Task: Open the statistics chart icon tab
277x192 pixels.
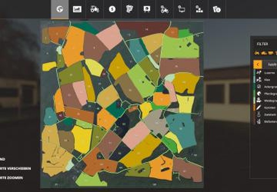Action: 77,9
